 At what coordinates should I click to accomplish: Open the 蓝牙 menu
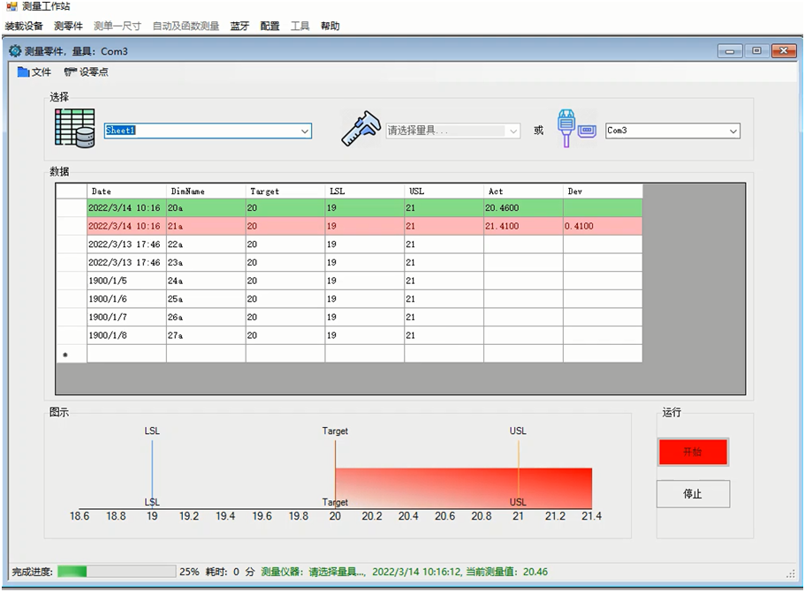(x=239, y=26)
